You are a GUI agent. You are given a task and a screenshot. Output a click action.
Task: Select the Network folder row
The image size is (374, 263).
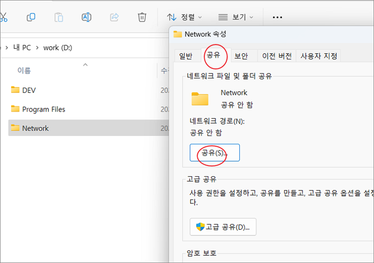click(x=88, y=128)
